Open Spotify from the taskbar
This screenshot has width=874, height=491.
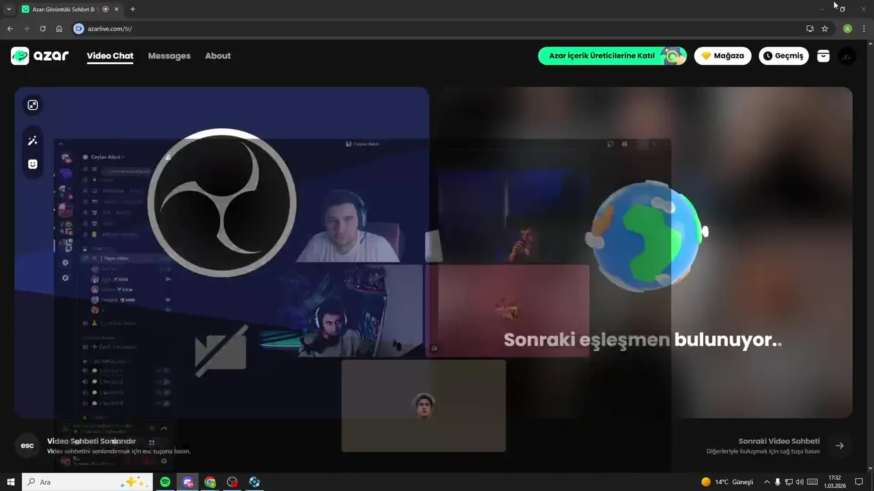165,482
